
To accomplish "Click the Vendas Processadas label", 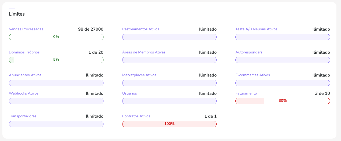I will [26, 29].
